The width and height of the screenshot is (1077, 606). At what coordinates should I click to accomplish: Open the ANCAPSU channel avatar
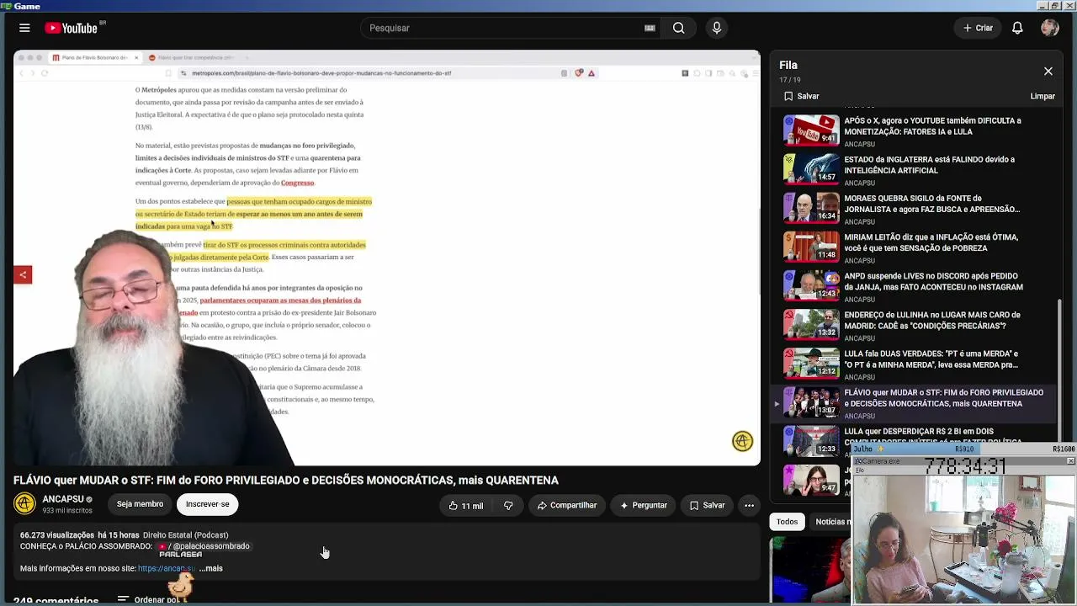[25, 503]
